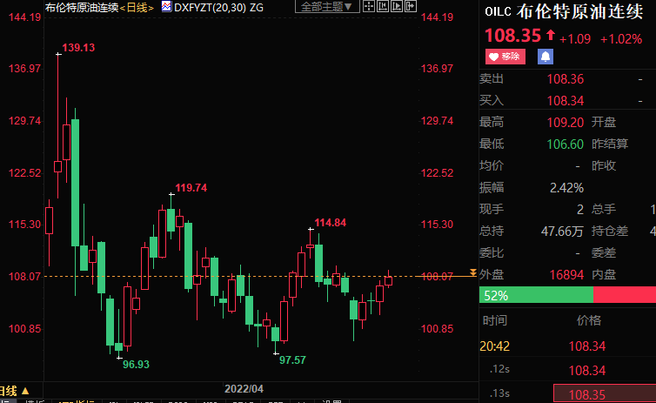Click the 买入 price 108.34

(566, 100)
